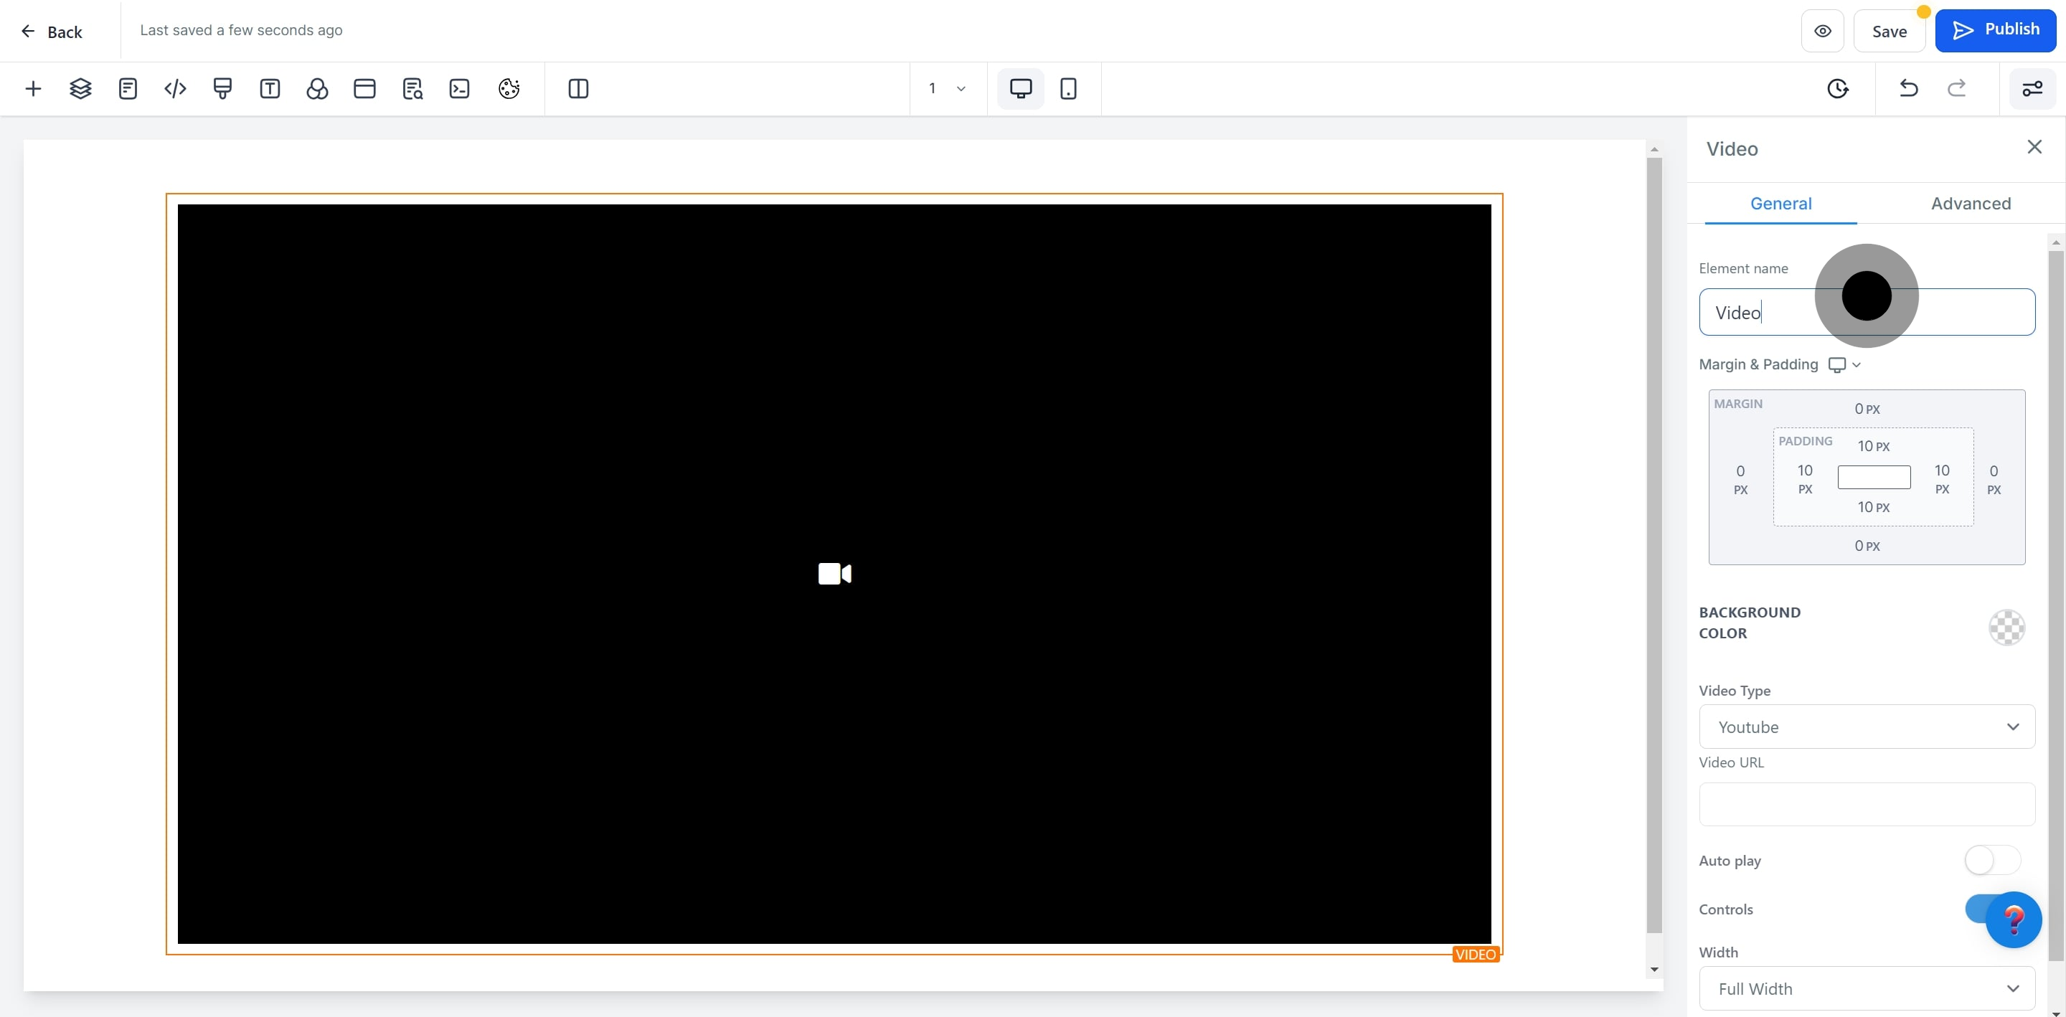The height and width of the screenshot is (1017, 2066).
Task: Expand the Video Type Youtube dropdown
Action: tap(1867, 727)
